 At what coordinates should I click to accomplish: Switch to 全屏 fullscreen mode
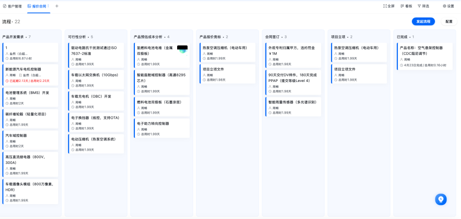(x=389, y=6)
